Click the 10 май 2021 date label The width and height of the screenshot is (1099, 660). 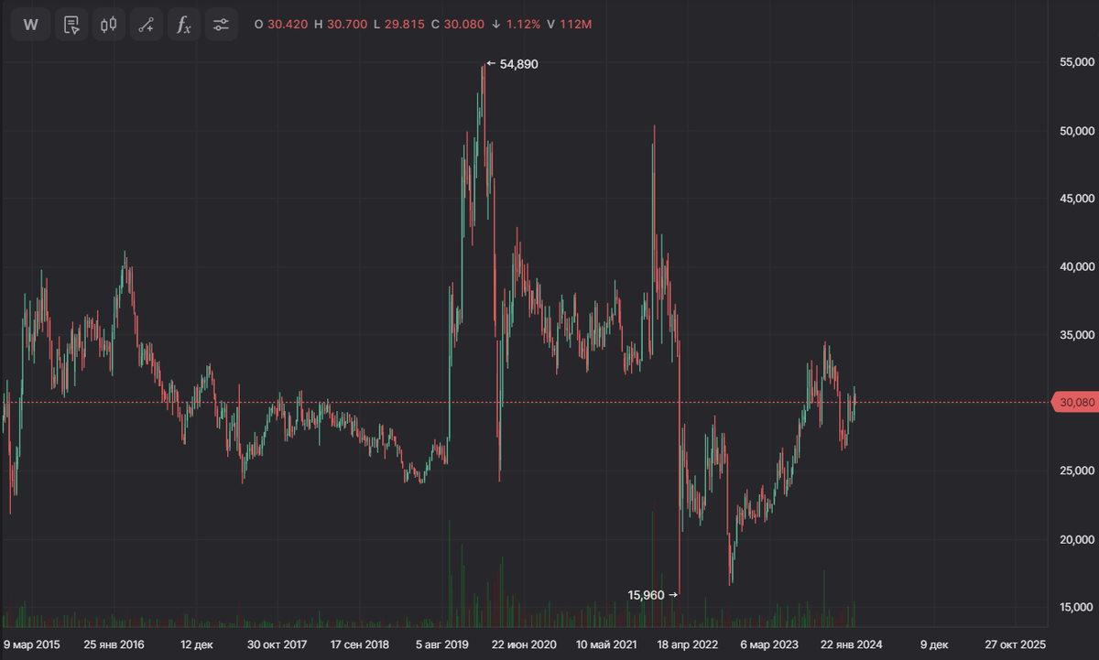coord(607,644)
